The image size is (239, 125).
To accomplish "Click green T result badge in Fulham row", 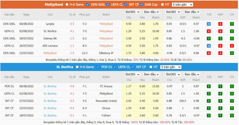I will coord(209,115).
